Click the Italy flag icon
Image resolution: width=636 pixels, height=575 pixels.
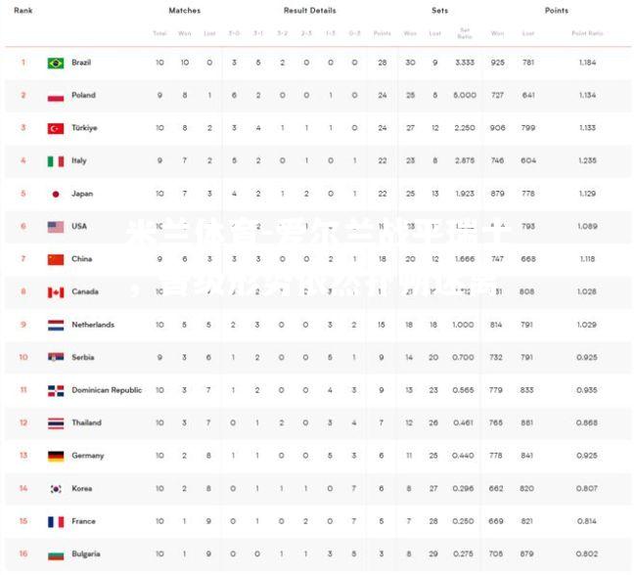pyautogui.click(x=56, y=161)
